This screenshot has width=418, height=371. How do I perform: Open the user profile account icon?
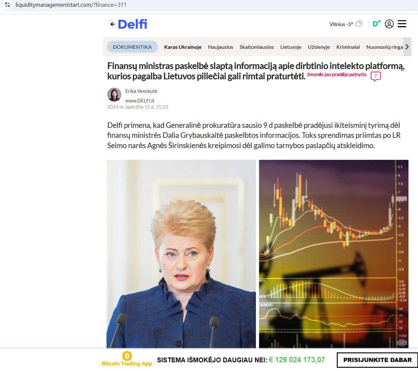click(x=389, y=24)
